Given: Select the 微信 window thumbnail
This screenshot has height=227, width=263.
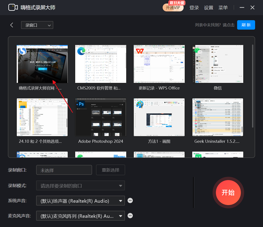Looking at the screenshot, I should pyautogui.click(x=218, y=63).
